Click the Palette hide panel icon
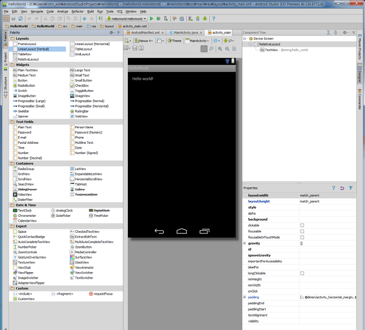 [x=119, y=33]
